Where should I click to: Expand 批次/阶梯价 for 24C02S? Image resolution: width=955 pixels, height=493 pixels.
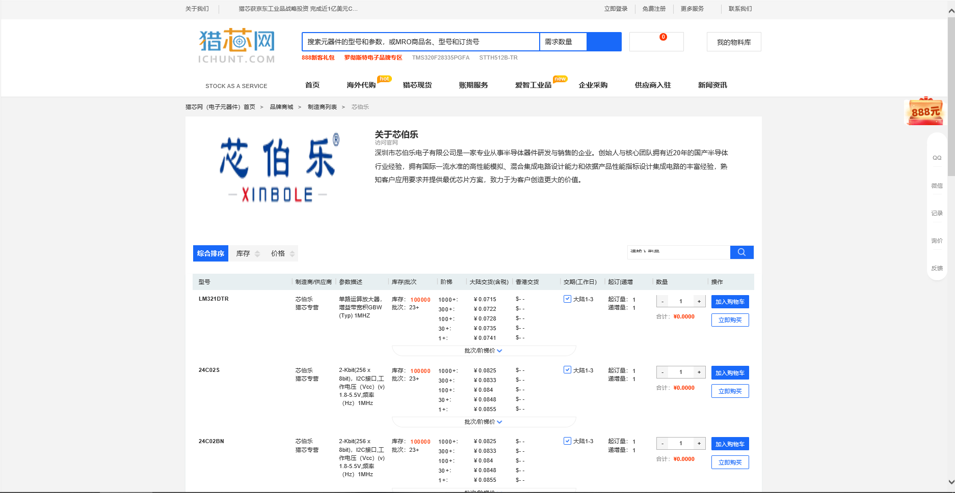[x=484, y=422]
